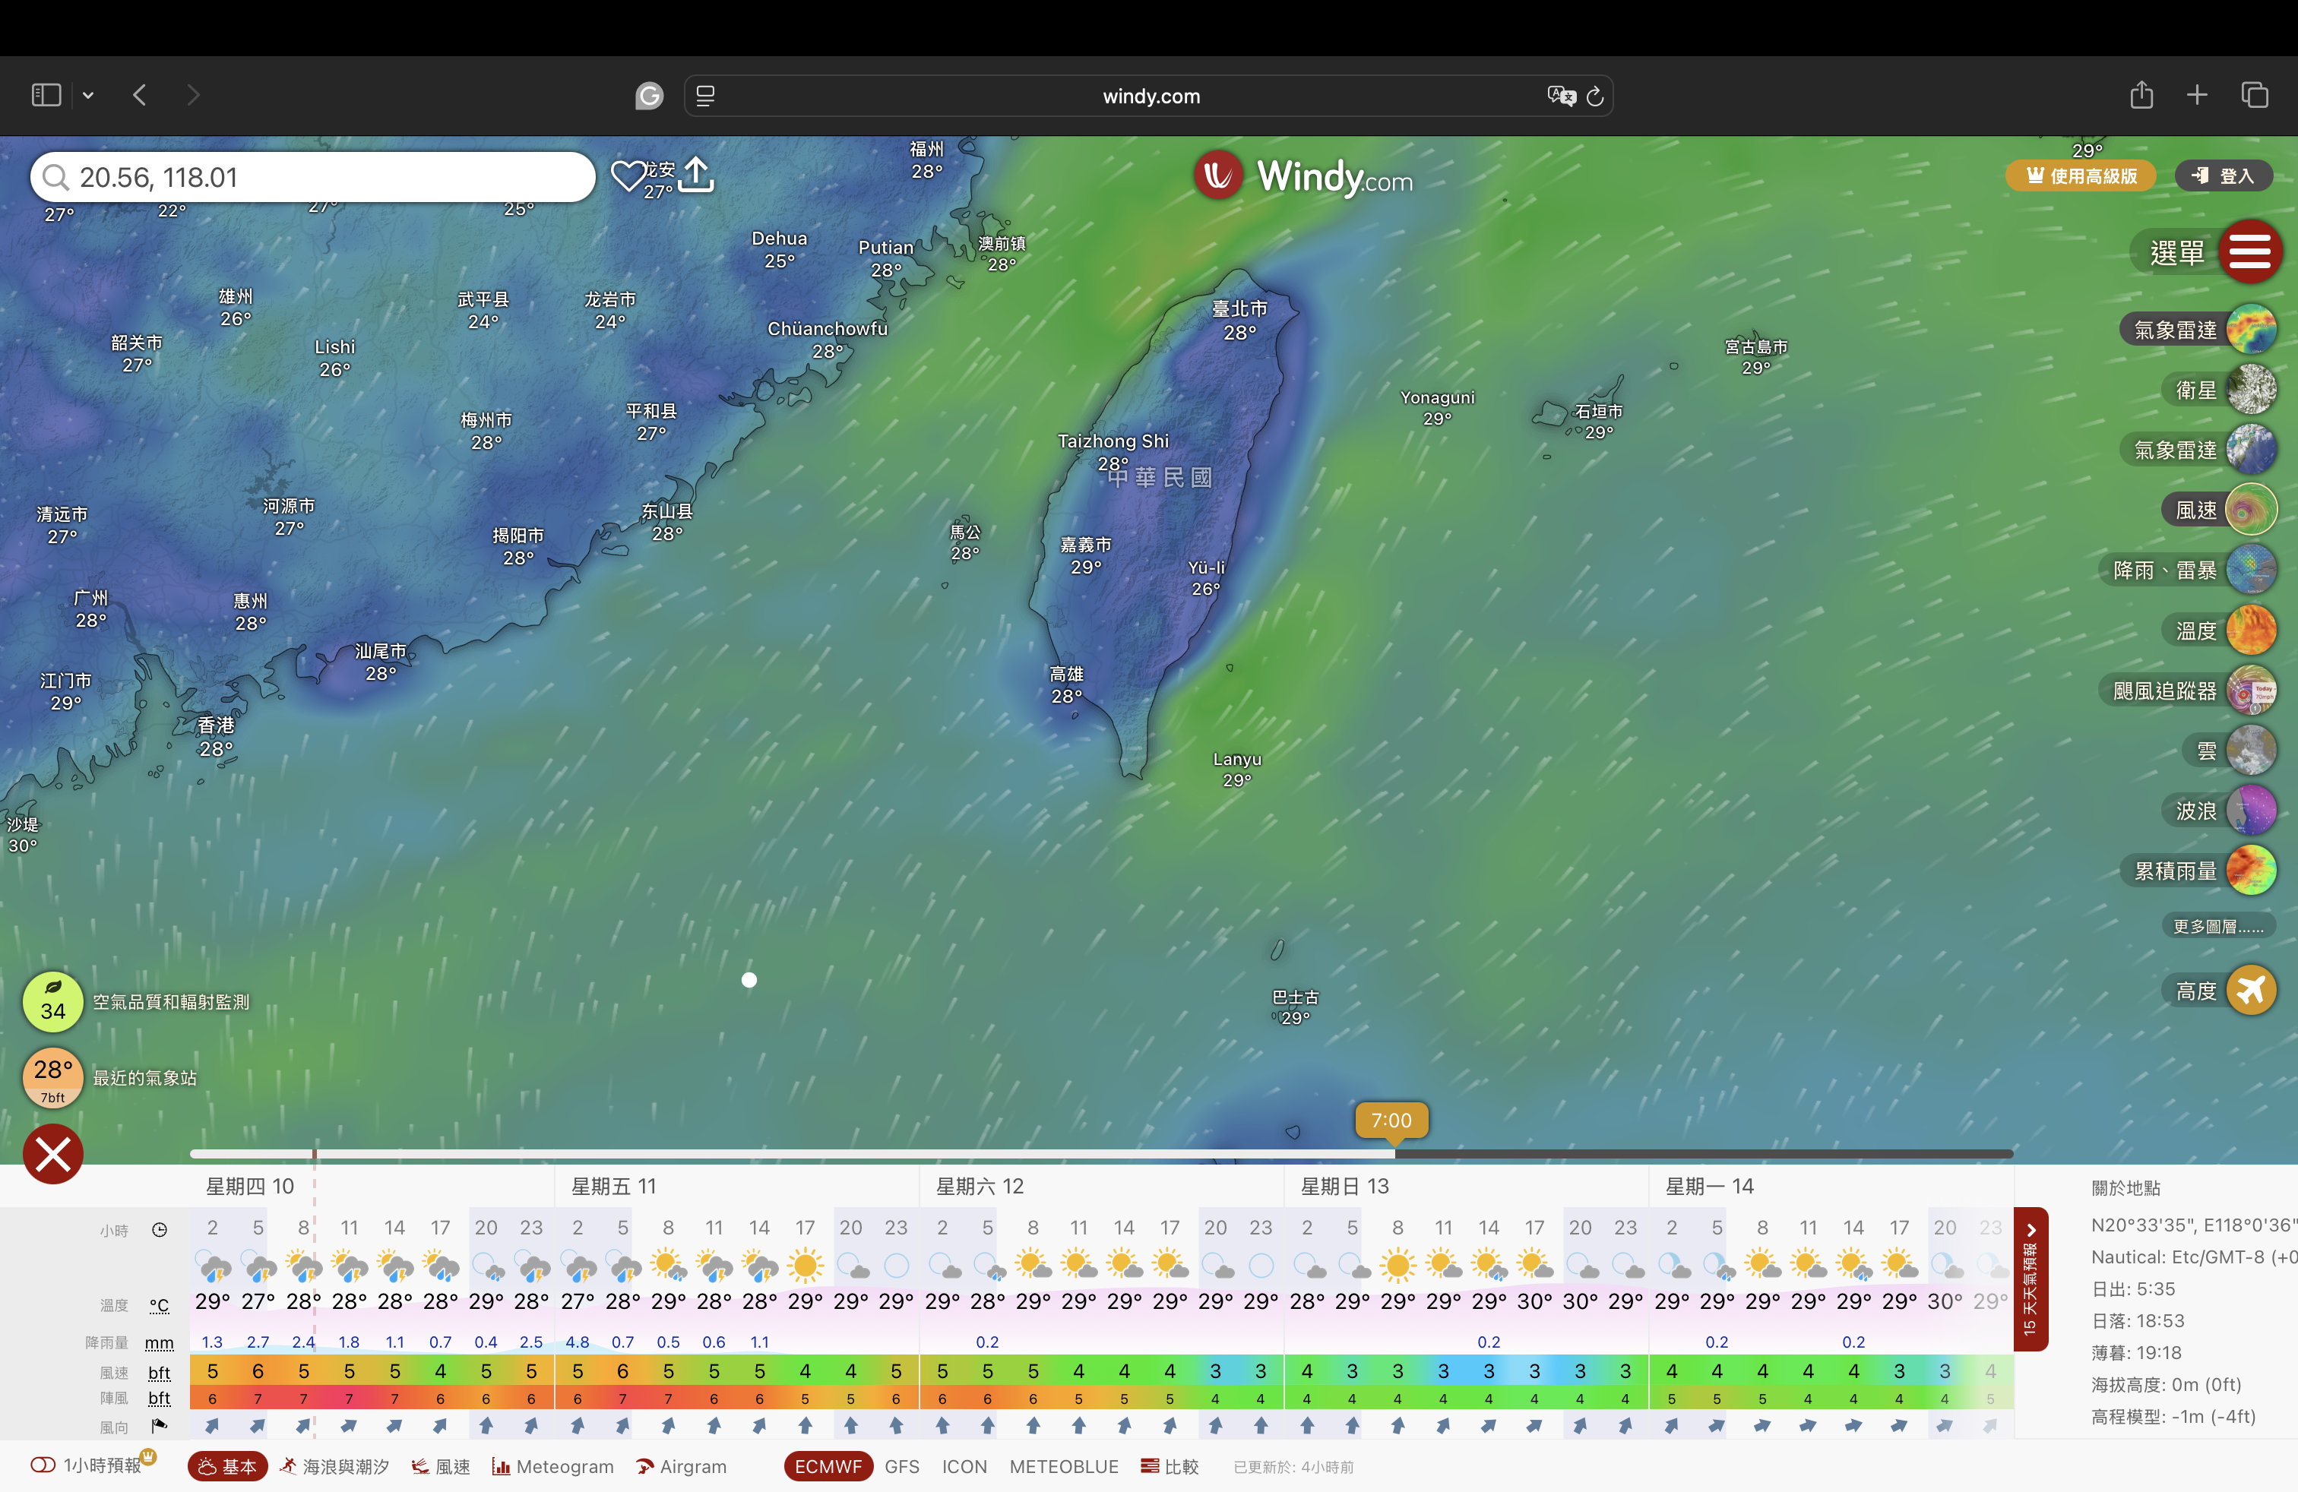Open Safari sidebar dropdown chevron
Screen dimensions: 2298x1492
[88, 96]
